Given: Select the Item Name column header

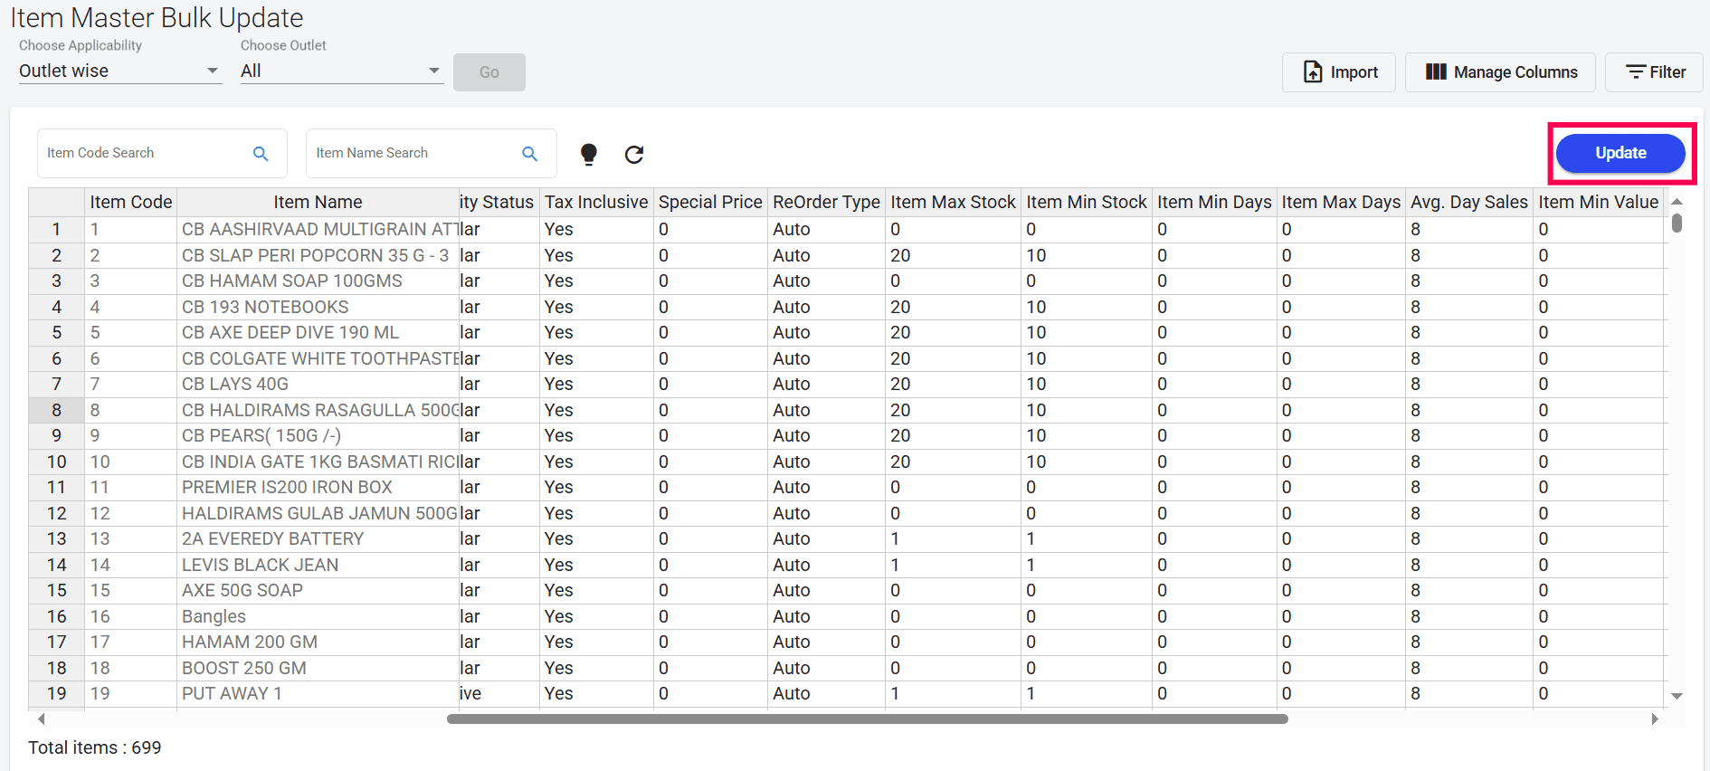Looking at the screenshot, I should click(318, 202).
